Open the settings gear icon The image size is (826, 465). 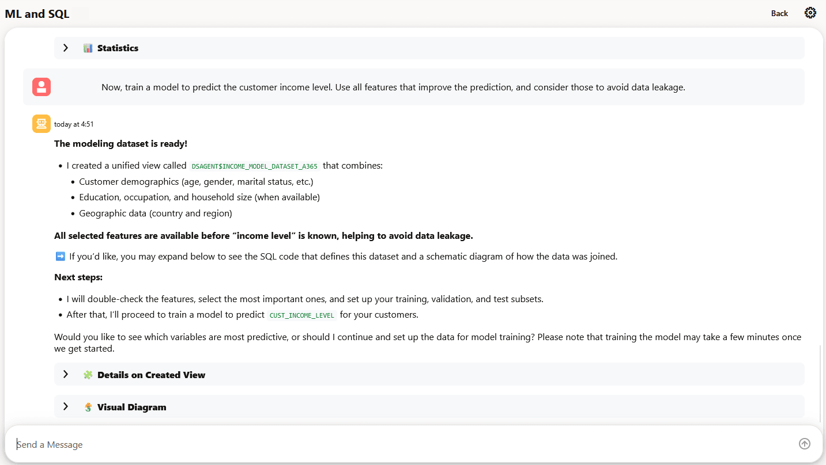(810, 13)
